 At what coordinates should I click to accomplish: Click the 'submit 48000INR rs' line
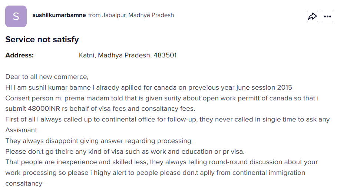(100, 109)
